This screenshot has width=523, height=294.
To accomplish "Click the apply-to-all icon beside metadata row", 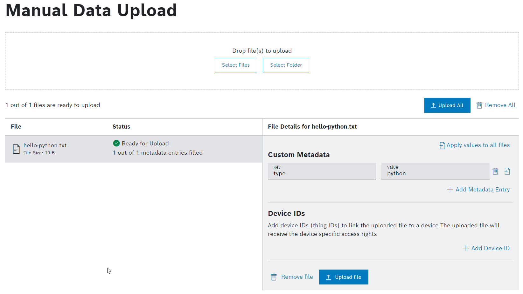I will tap(507, 171).
